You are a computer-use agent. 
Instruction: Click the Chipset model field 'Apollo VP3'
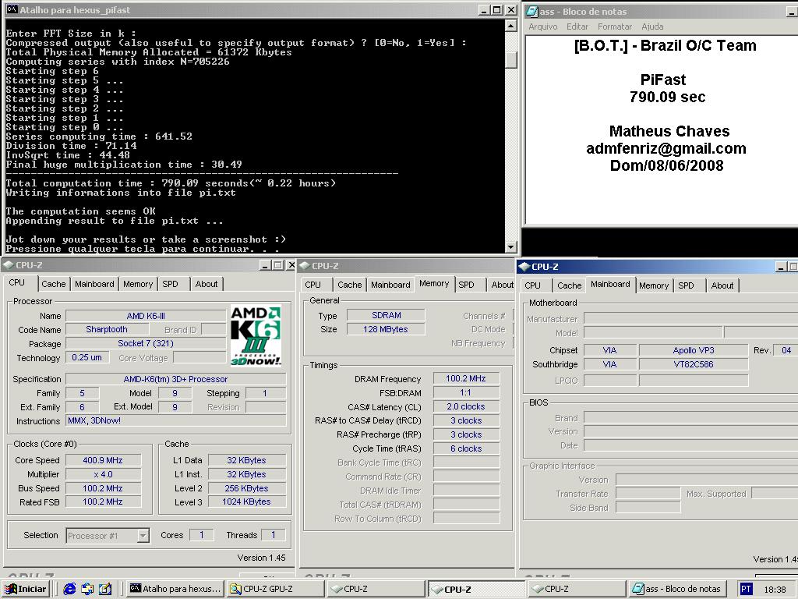coord(694,350)
